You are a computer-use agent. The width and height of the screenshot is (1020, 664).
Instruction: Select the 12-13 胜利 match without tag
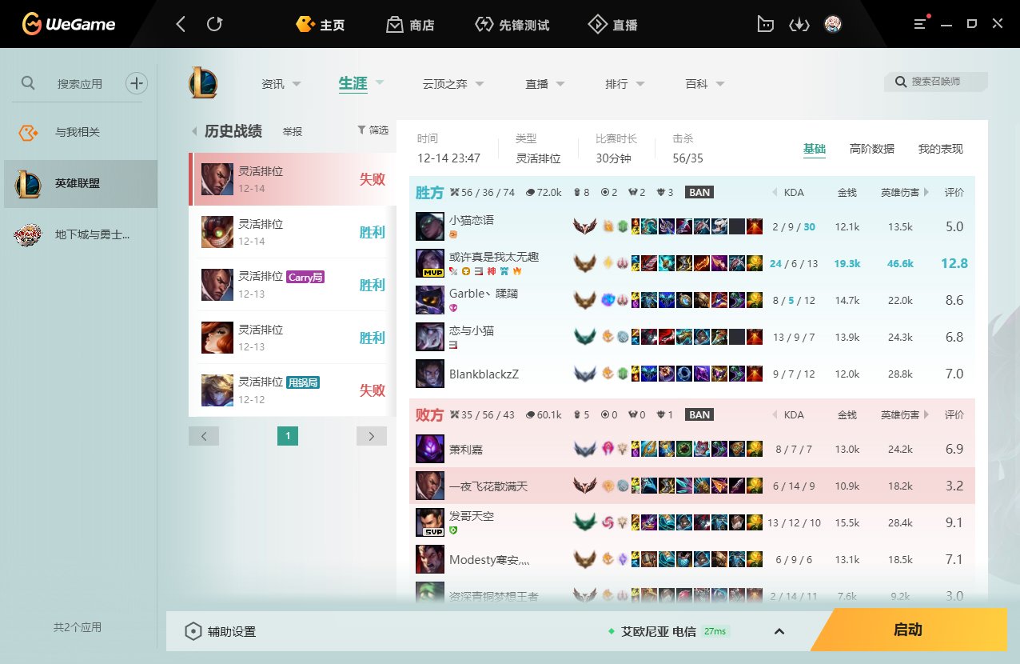293,338
